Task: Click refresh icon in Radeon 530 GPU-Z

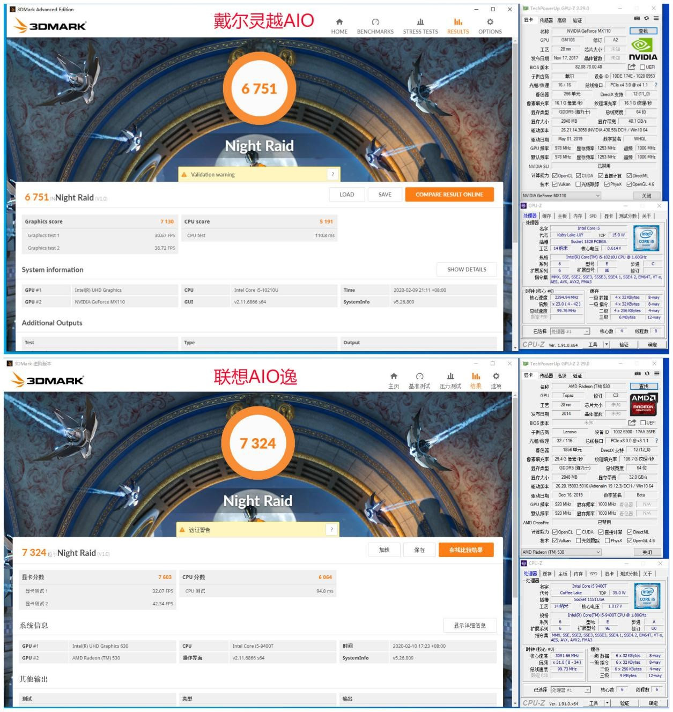Action: [647, 374]
